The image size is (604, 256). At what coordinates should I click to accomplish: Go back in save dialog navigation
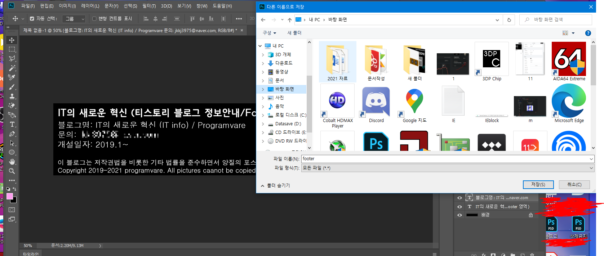pyautogui.click(x=263, y=20)
